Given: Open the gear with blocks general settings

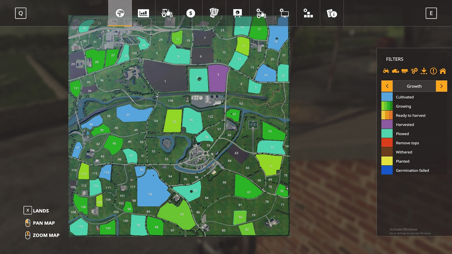Looking at the screenshot, I should 308,13.
